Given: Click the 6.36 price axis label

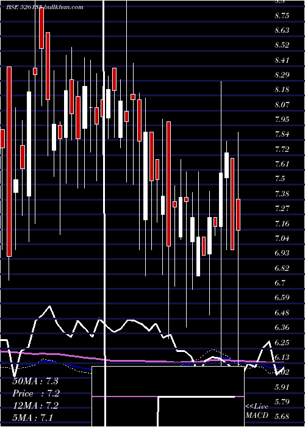Looking at the screenshot, I should [x=282, y=328].
